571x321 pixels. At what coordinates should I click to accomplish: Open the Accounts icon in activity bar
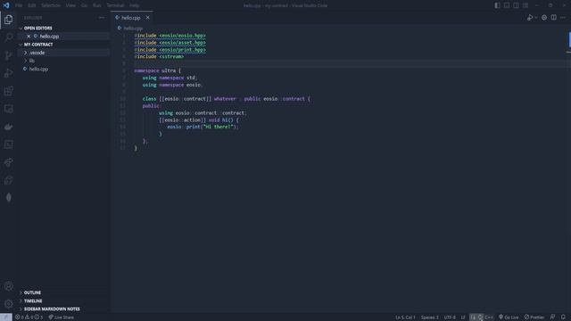click(8, 286)
